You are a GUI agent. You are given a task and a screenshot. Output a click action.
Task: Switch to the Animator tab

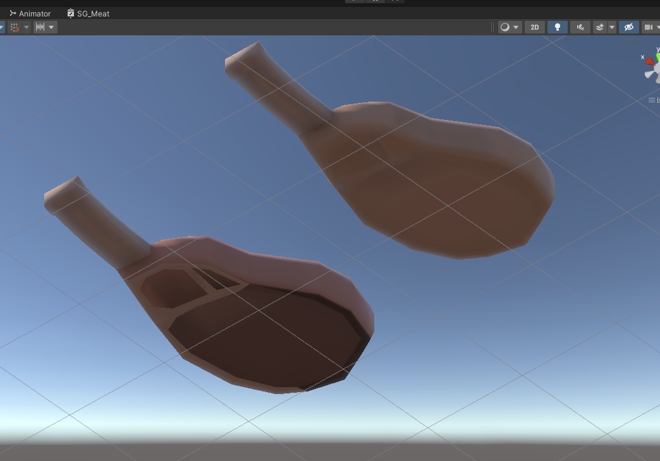30,13
